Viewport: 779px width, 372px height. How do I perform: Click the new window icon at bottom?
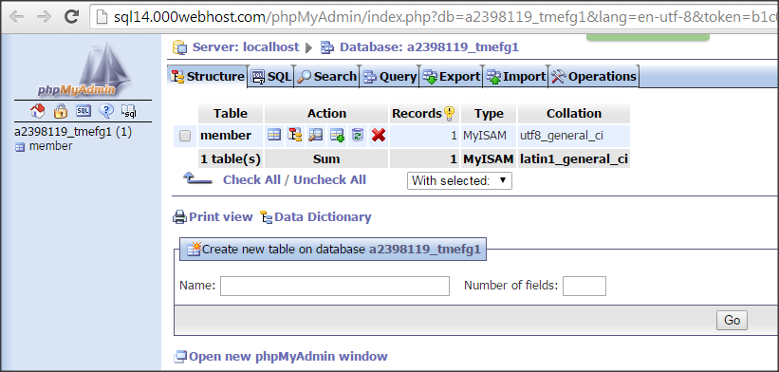point(180,356)
